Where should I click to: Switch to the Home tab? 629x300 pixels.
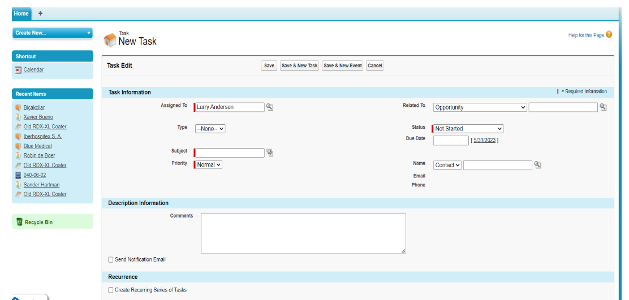pyautogui.click(x=21, y=14)
